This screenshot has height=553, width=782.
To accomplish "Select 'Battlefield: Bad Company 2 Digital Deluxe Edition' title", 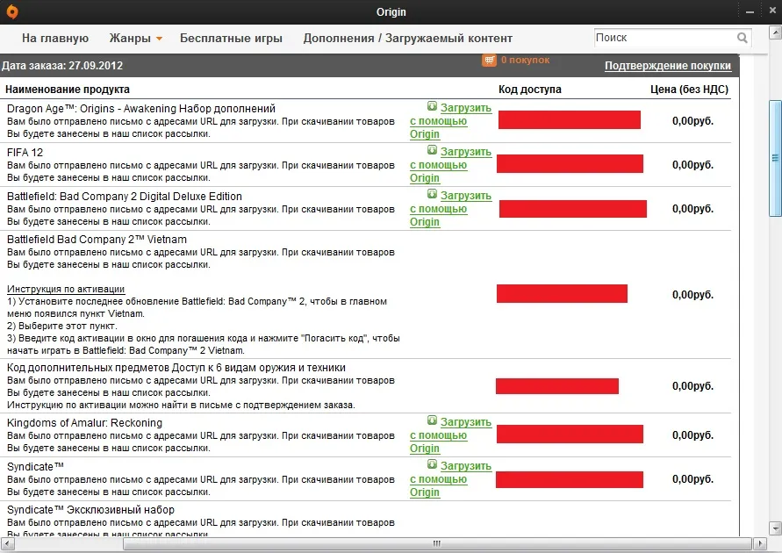I will (125, 197).
